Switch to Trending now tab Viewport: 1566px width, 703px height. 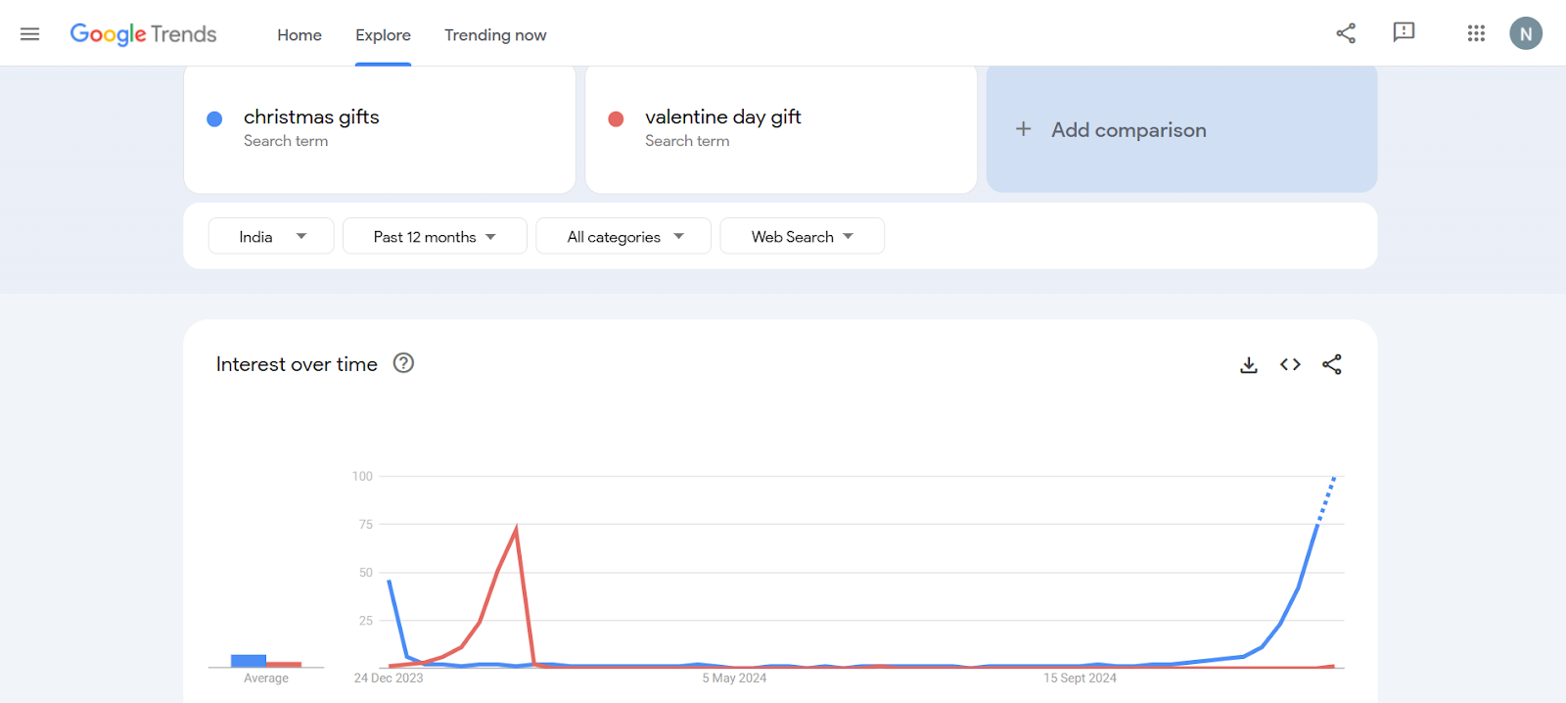(x=495, y=35)
